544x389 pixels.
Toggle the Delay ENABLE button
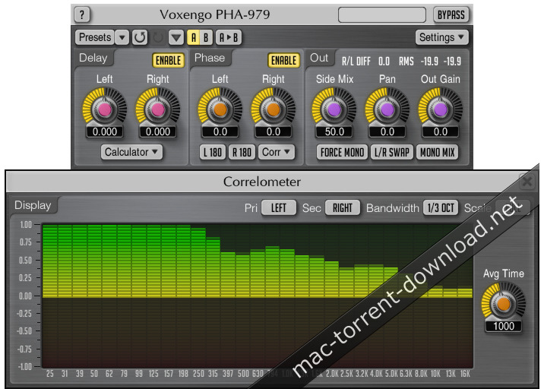(168, 60)
